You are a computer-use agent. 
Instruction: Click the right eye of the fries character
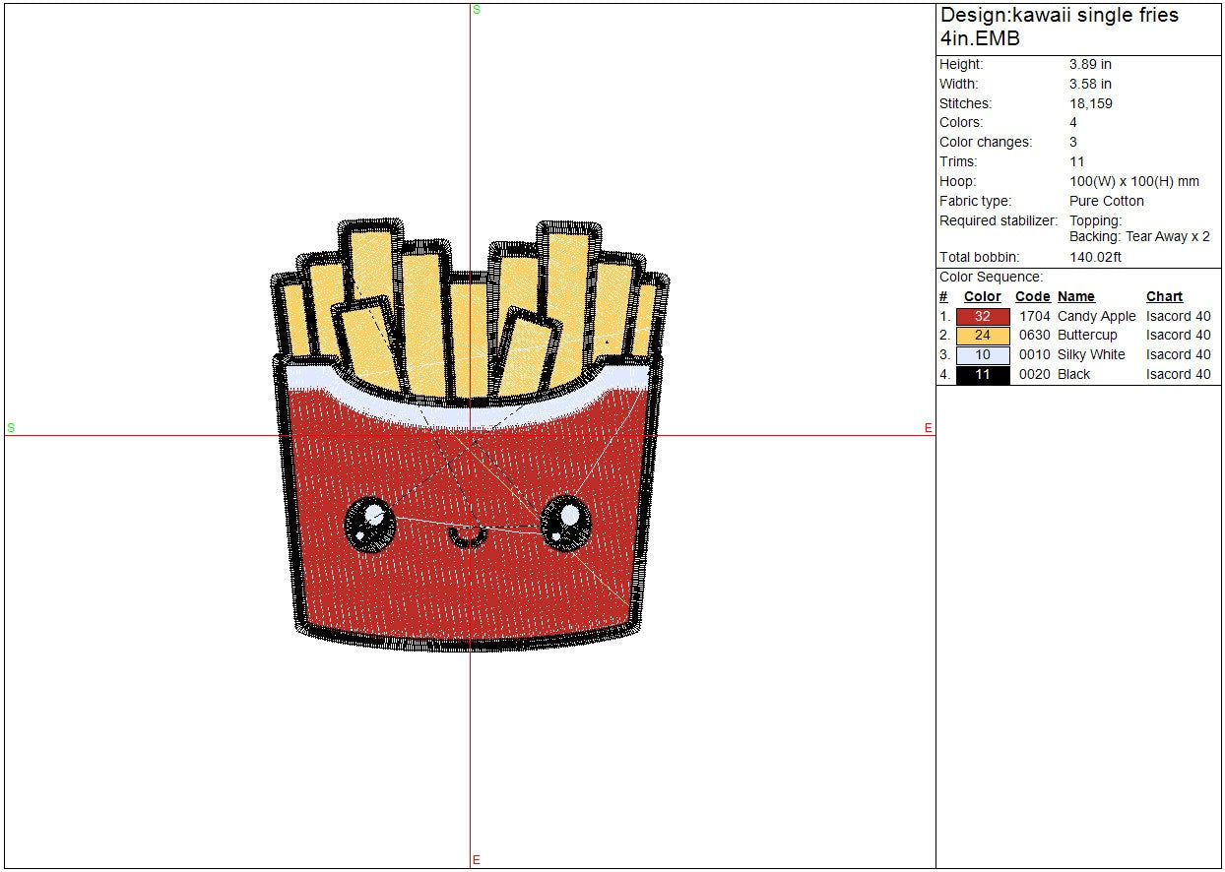pos(566,520)
